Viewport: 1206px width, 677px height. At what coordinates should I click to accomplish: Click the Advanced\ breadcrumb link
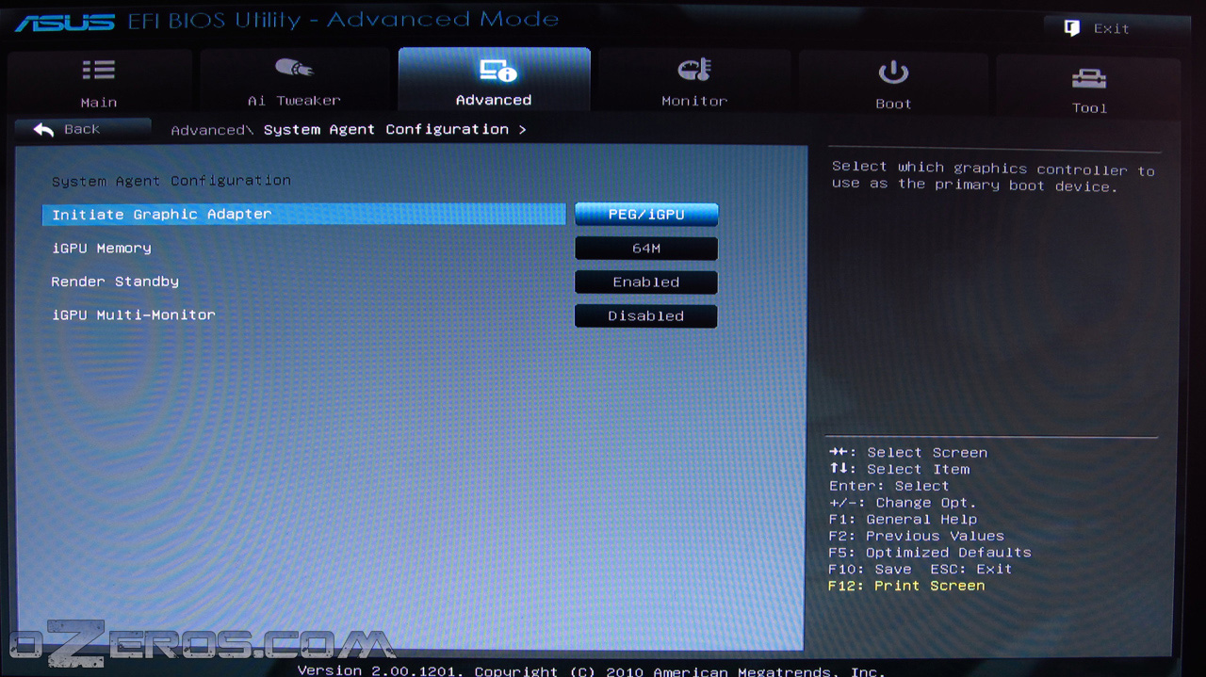(212, 130)
